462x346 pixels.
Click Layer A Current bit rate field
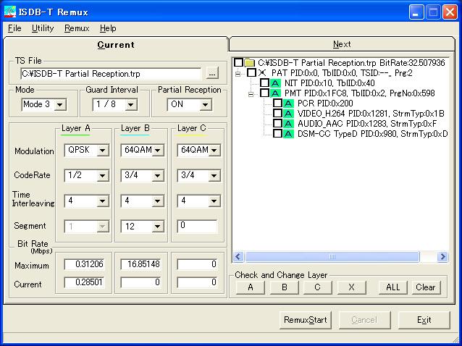coord(85,282)
